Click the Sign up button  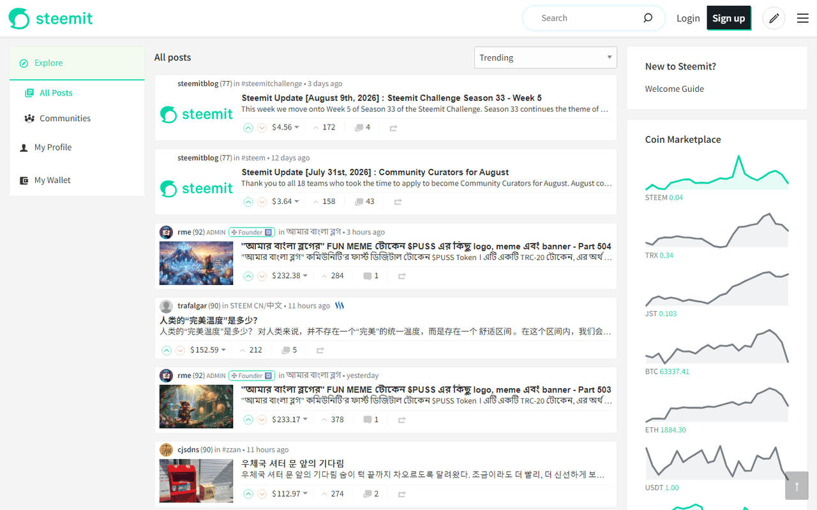729,18
